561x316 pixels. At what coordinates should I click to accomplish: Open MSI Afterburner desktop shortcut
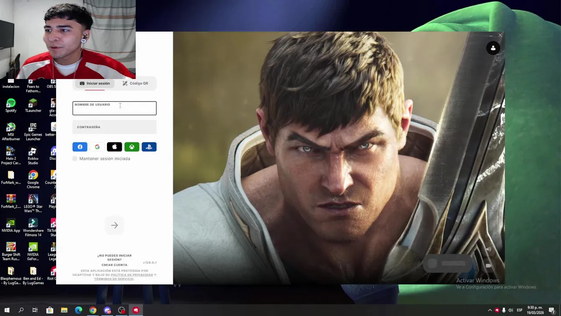tap(11, 132)
